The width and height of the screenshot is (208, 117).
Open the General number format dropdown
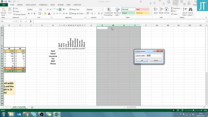(x=102, y=9)
